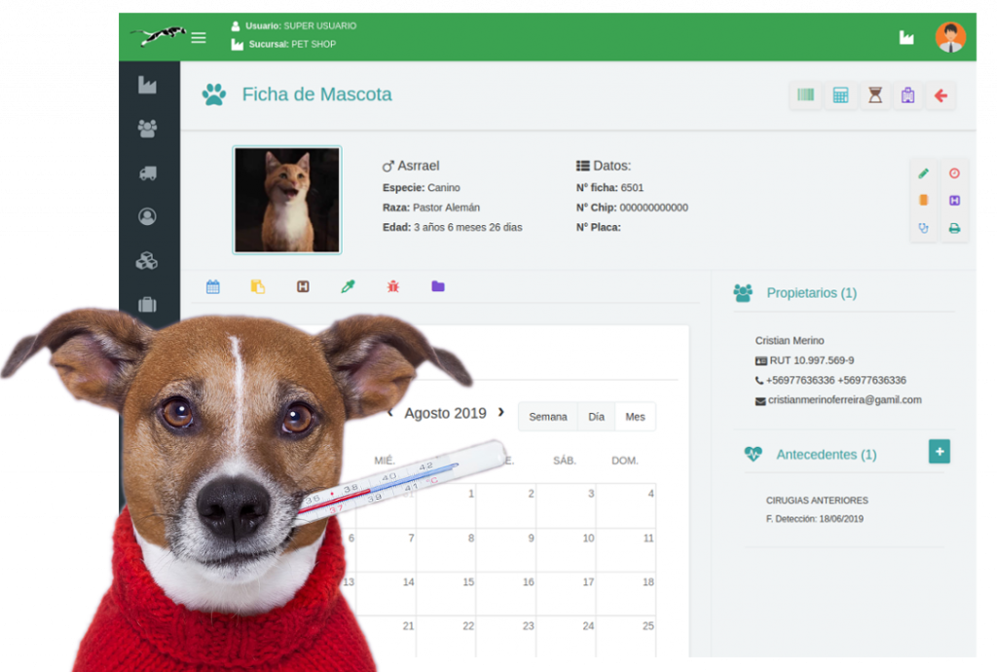Click the blue stethoscope icon
The image size is (997, 672).
point(924,229)
